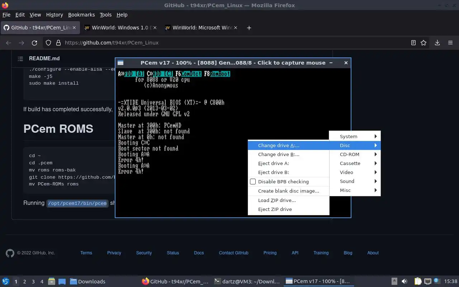The width and height of the screenshot is (459, 287).
Task: Open the Docs footer link
Action: [x=199, y=253]
